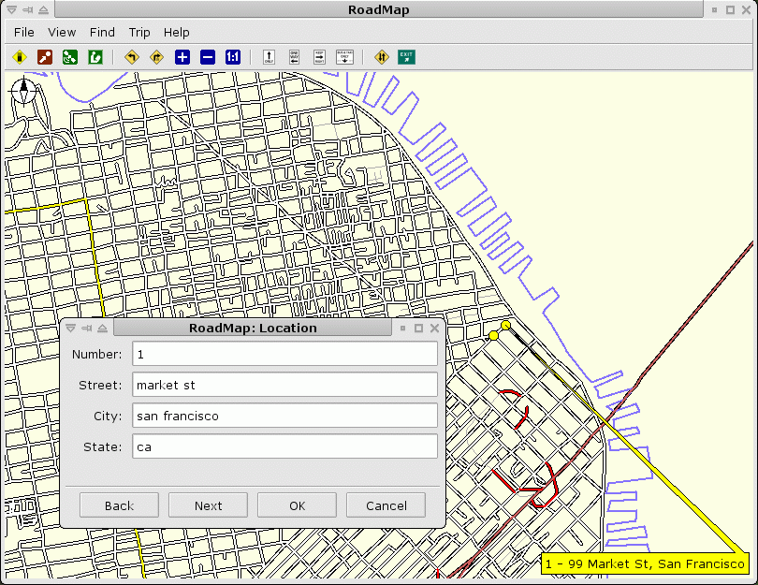Reset zoom with the 1:1 icon

[233, 57]
